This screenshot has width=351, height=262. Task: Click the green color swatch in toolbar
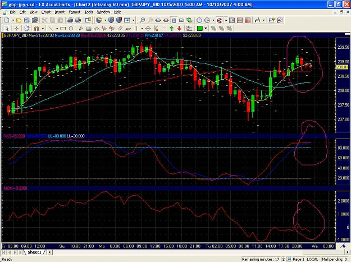[x=200, y=29]
